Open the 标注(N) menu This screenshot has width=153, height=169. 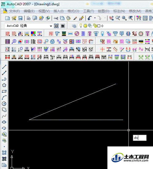(x=119, y=11)
